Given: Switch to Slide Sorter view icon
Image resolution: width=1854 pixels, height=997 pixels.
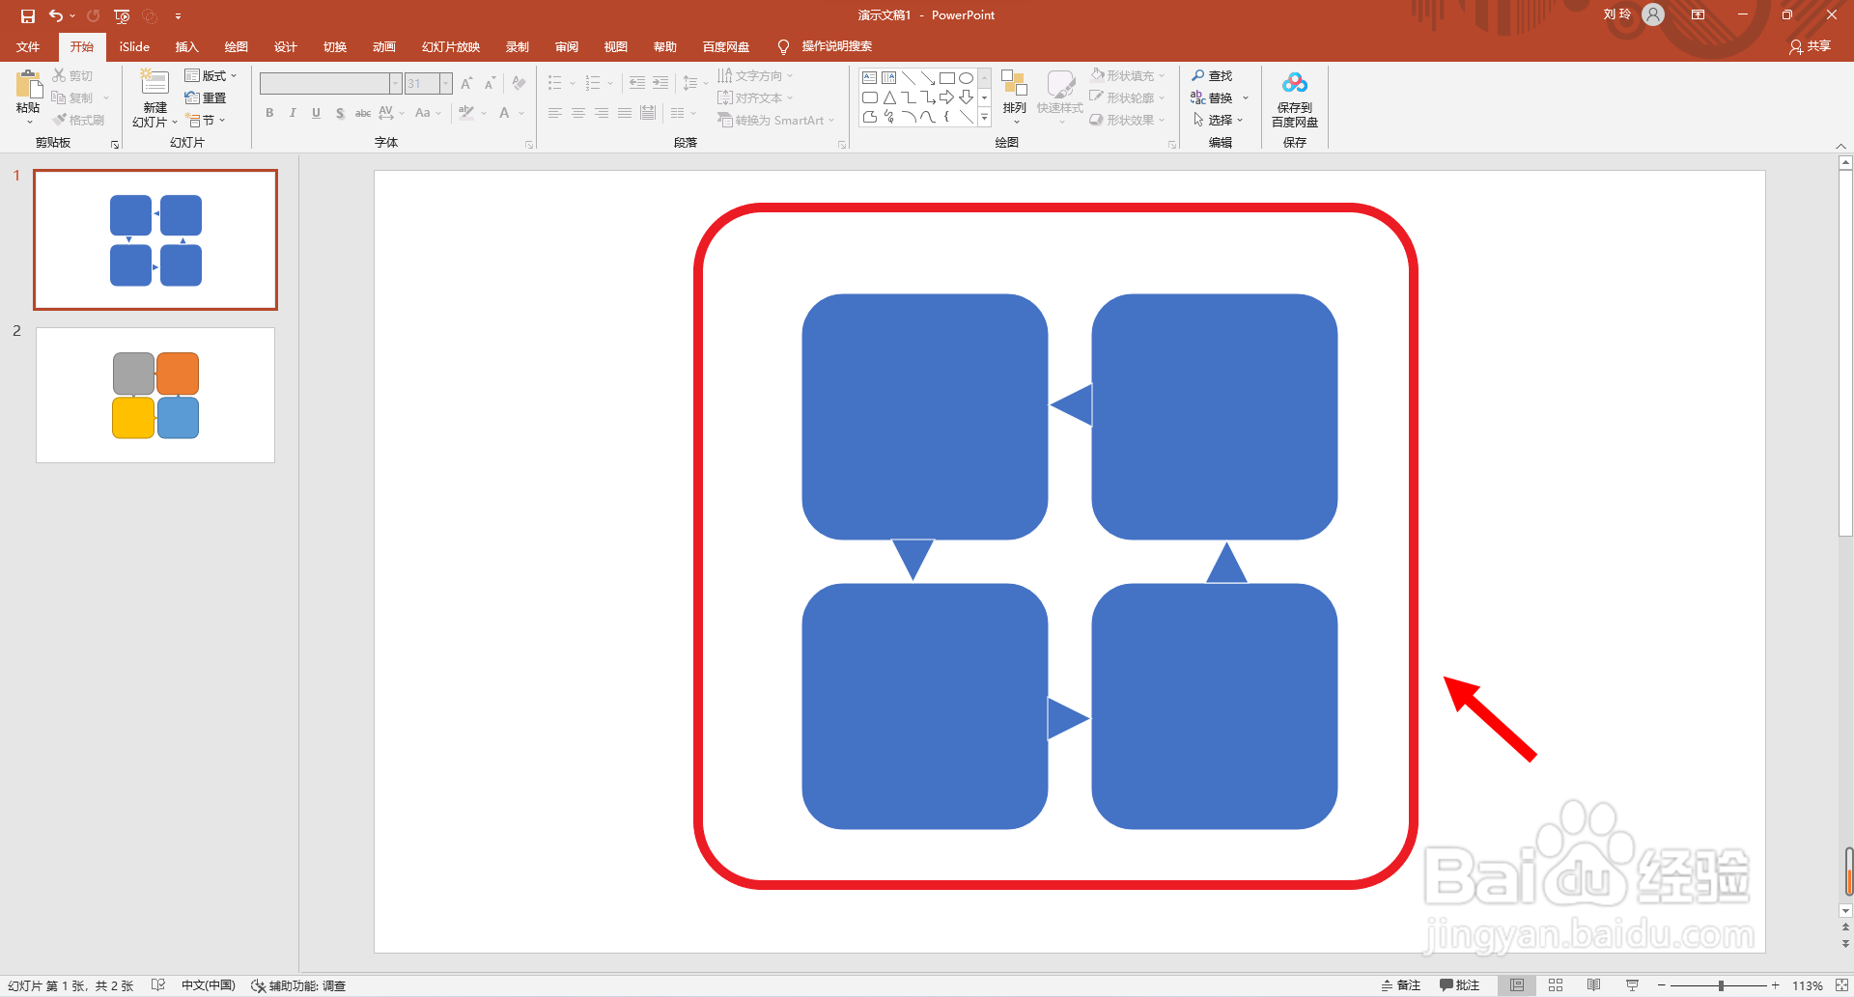Looking at the screenshot, I should (x=1556, y=985).
